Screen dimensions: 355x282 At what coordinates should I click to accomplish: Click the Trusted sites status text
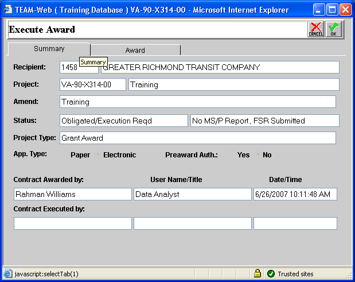(295, 274)
